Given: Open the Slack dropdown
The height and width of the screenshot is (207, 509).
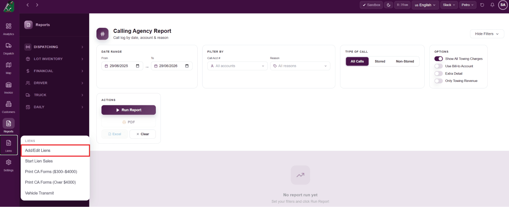Looking at the screenshot, I should [x=449, y=5].
